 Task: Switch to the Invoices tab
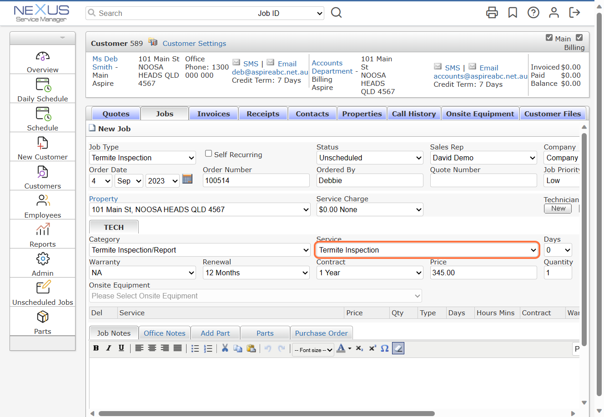coord(213,113)
